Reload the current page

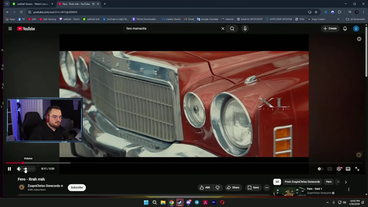point(21,12)
